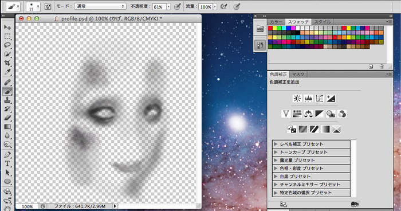Select the Ellipse shape tool
This screenshot has width=401, height=211.
[7, 182]
